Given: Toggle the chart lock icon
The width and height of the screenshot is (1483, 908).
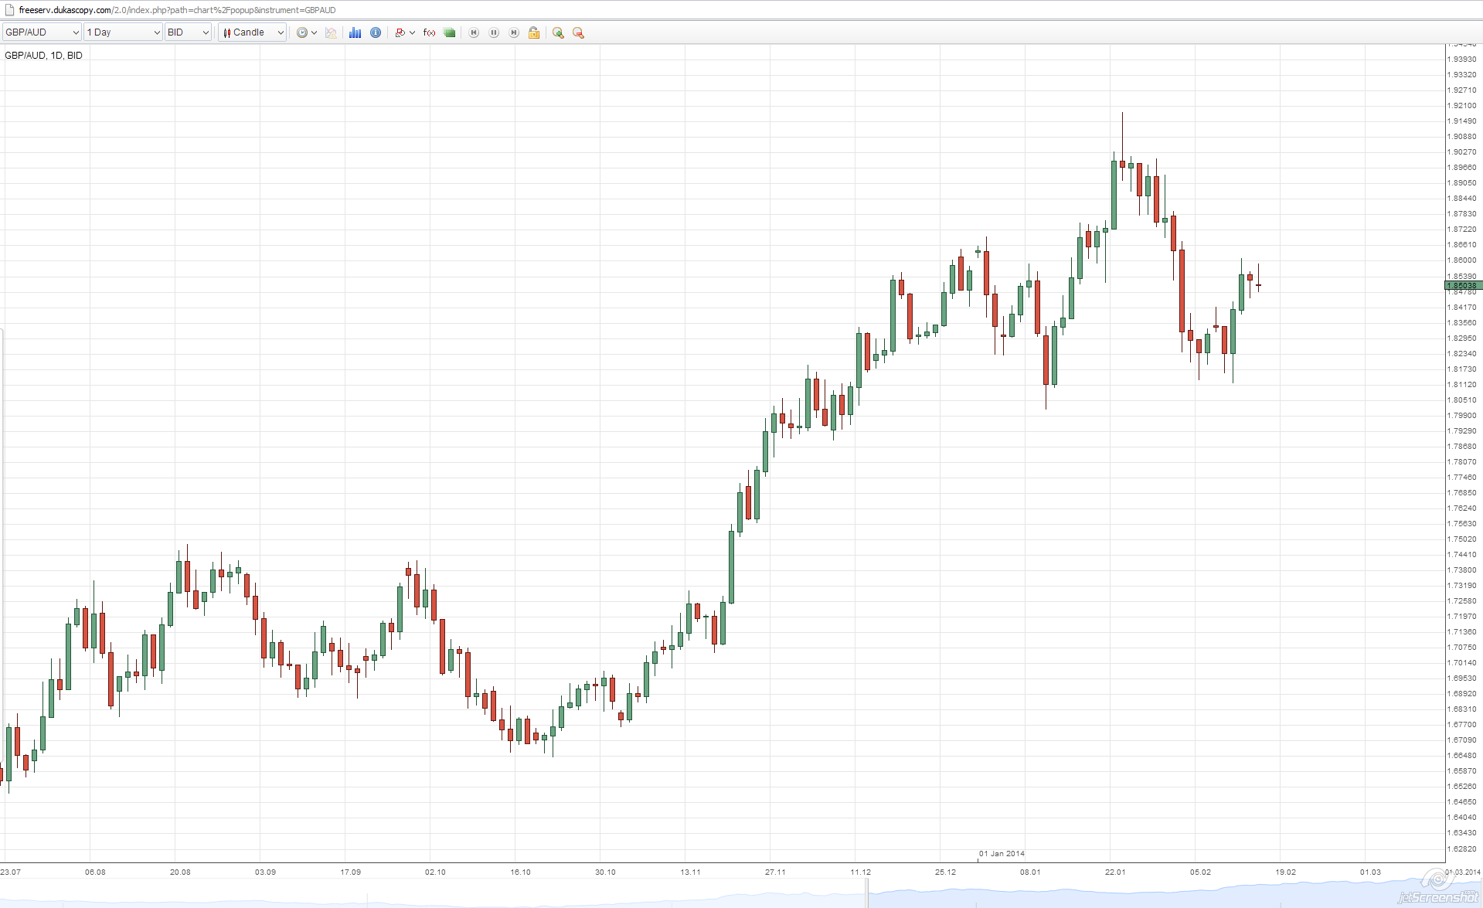Looking at the screenshot, I should pos(534,32).
